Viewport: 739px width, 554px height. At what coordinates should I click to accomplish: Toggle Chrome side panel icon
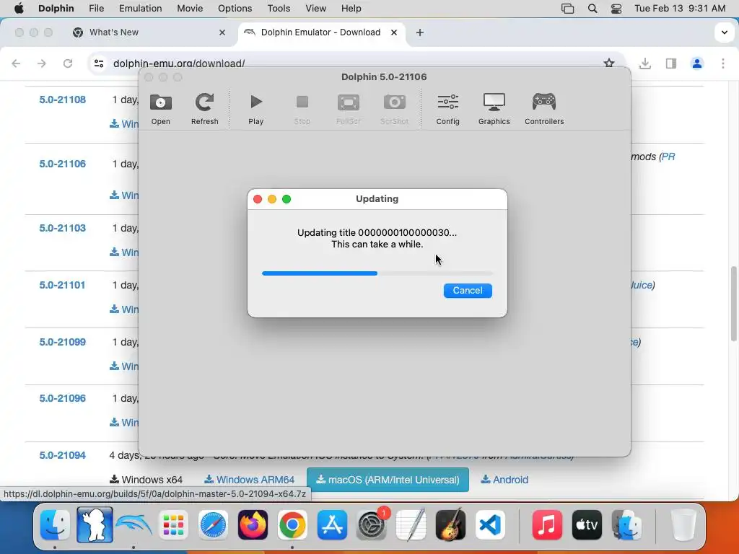coord(671,63)
